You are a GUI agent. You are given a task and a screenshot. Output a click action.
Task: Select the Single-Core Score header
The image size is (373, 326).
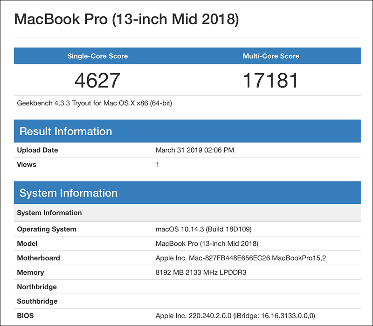tap(97, 56)
